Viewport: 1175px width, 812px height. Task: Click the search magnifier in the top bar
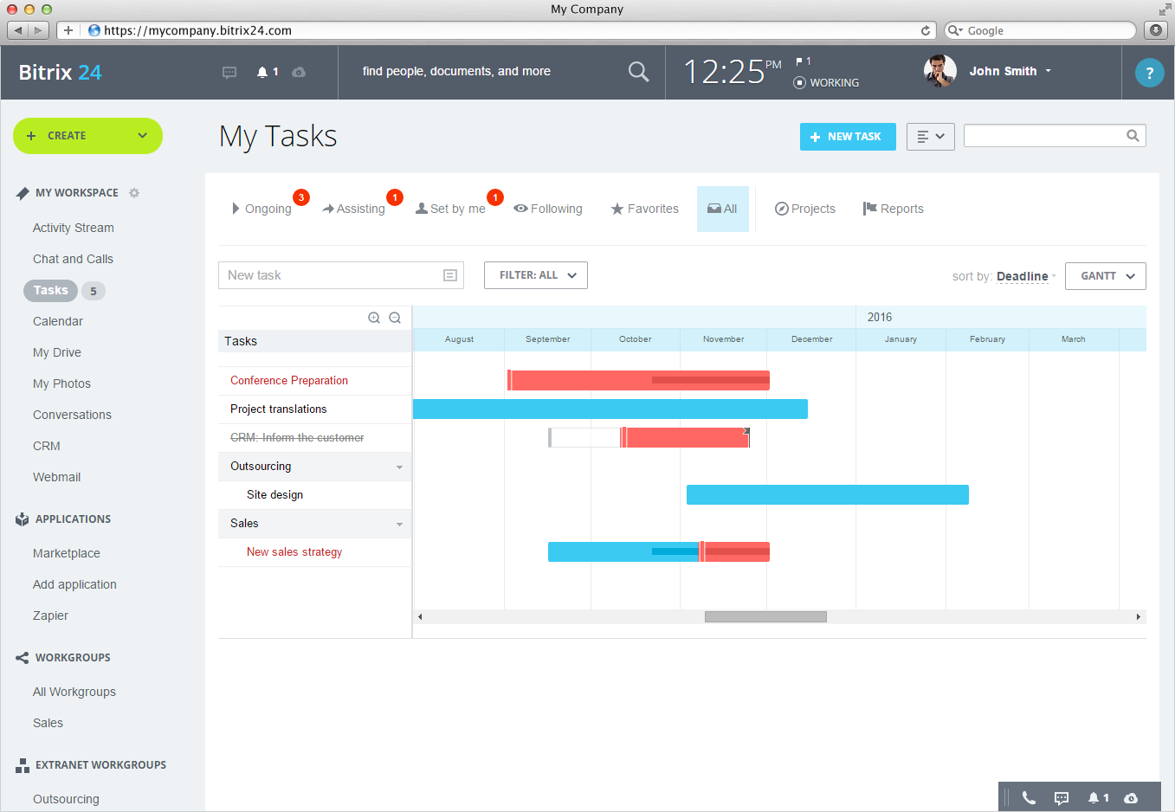[638, 72]
